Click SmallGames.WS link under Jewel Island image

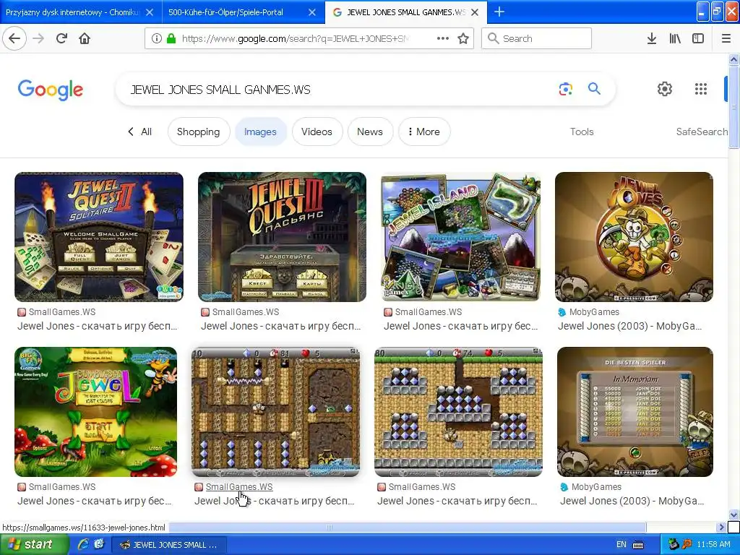coord(428,312)
